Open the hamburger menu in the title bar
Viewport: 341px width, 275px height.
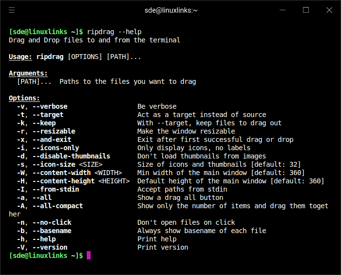click(x=12, y=10)
